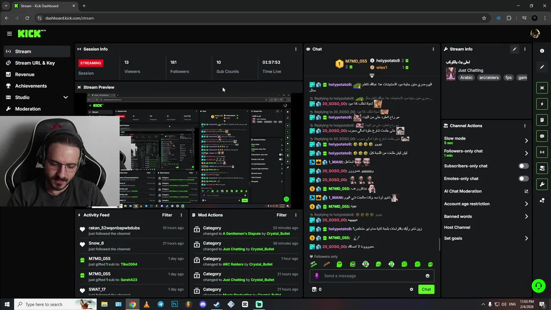
Task: Expand Banned words settings
Action: pyautogui.click(x=526, y=217)
